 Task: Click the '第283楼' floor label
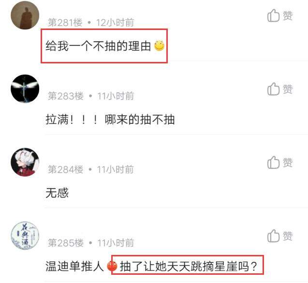click(x=66, y=96)
